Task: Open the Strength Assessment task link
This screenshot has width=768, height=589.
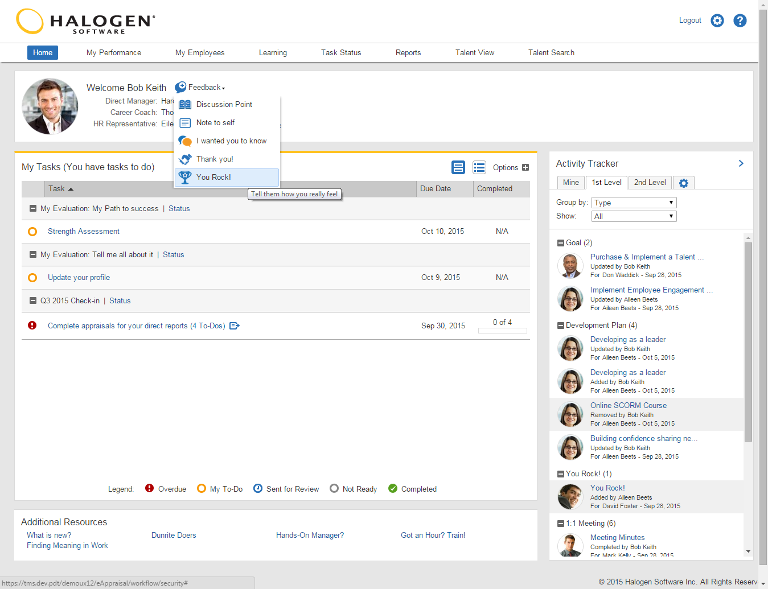Action: (84, 232)
